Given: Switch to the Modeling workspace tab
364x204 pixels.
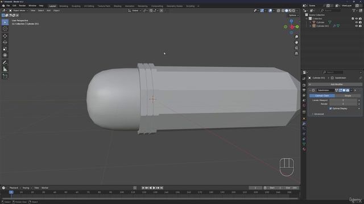Looking at the screenshot, I should (x=64, y=6).
